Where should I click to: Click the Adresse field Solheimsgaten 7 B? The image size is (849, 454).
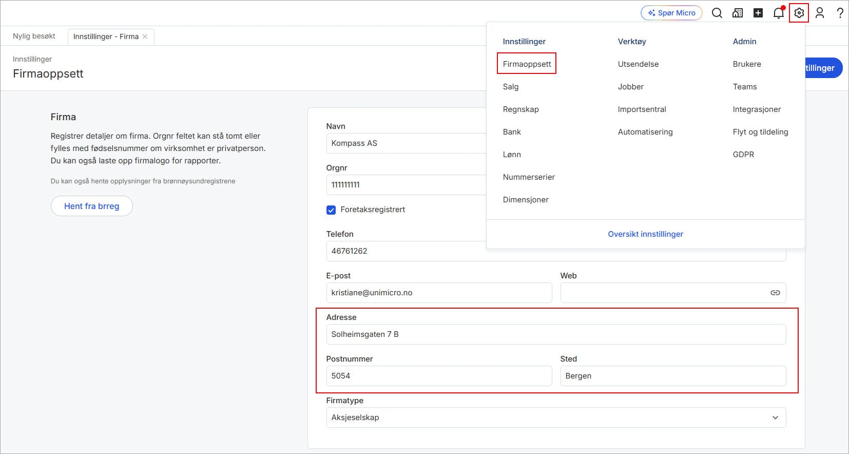(x=556, y=334)
